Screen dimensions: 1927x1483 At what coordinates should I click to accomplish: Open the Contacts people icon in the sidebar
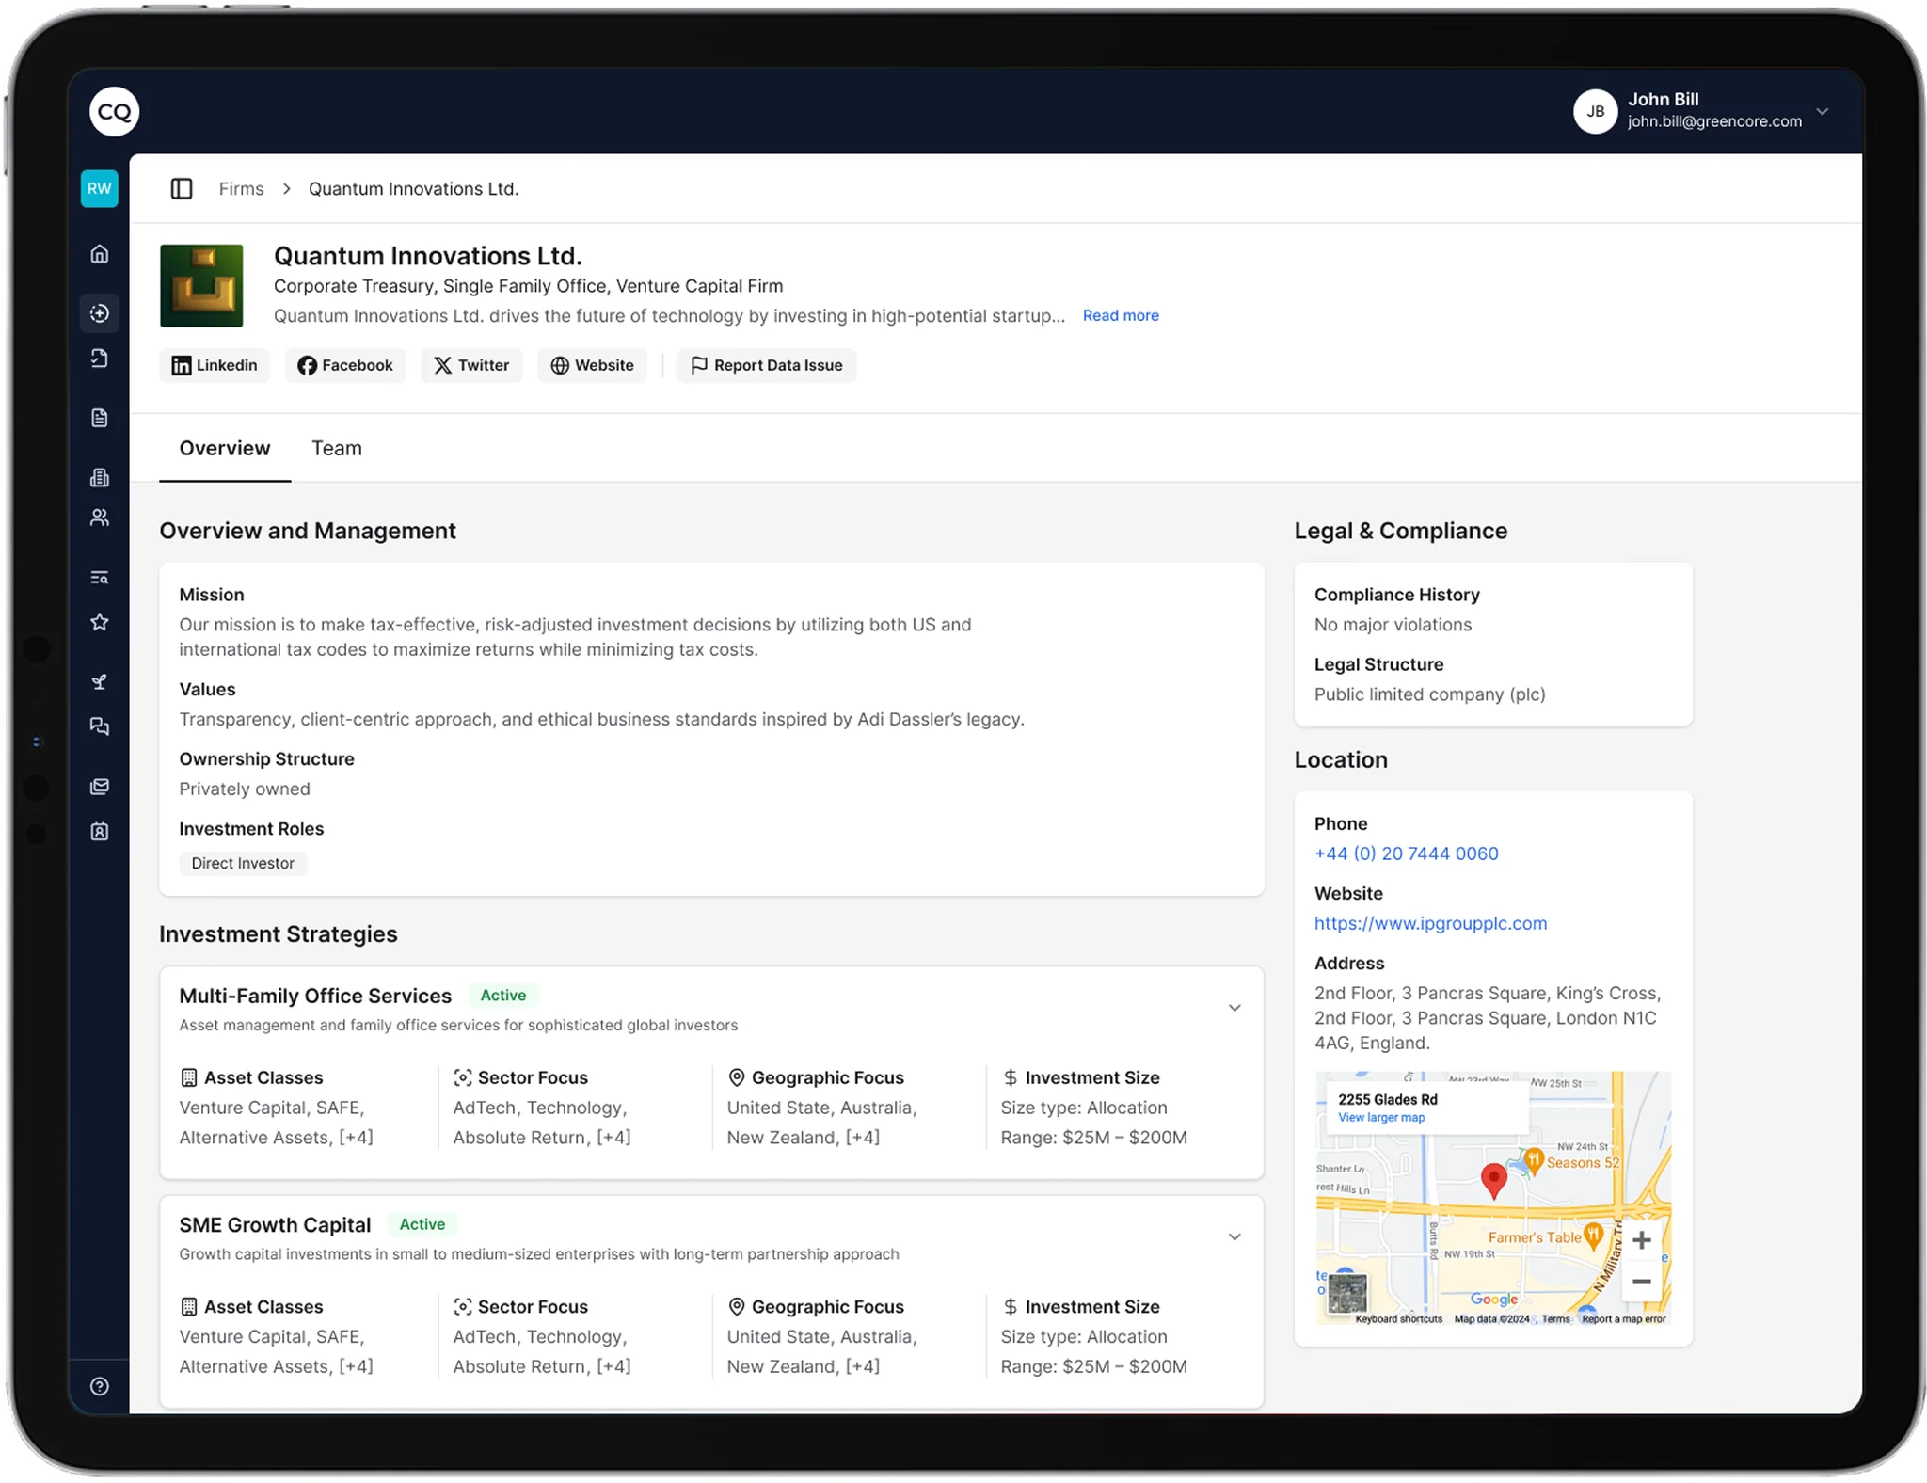(x=100, y=517)
